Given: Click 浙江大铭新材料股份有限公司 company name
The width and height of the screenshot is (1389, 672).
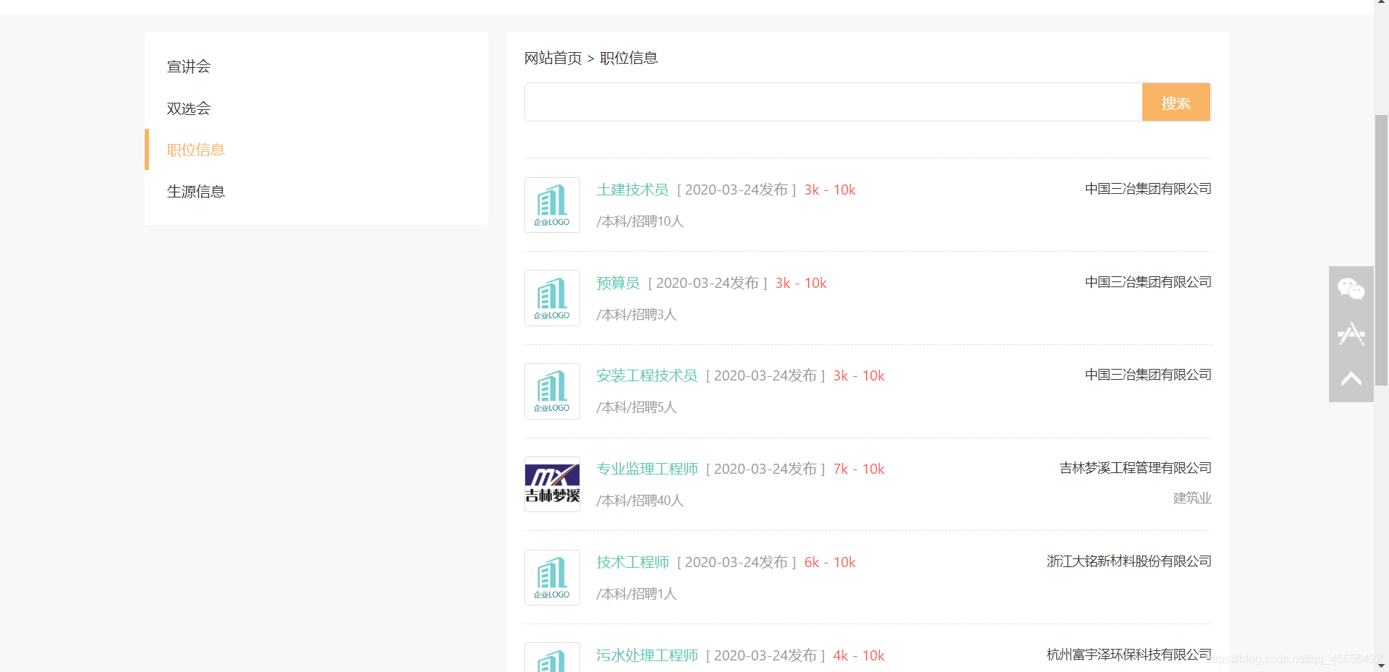Looking at the screenshot, I should pyautogui.click(x=1129, y=561).
